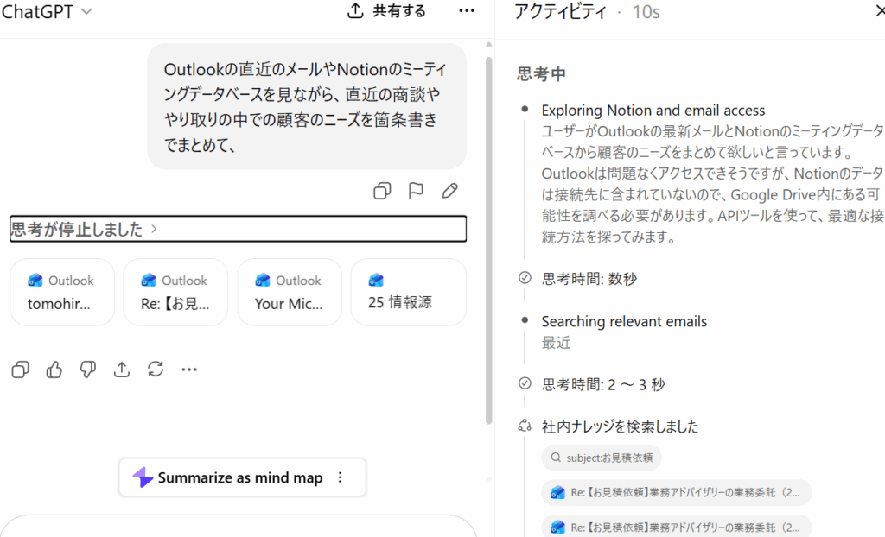The height and width of the screenshot is (537, 885).
Task: Open the top-bar three-dot menu
Action: [x=467, y=11]
